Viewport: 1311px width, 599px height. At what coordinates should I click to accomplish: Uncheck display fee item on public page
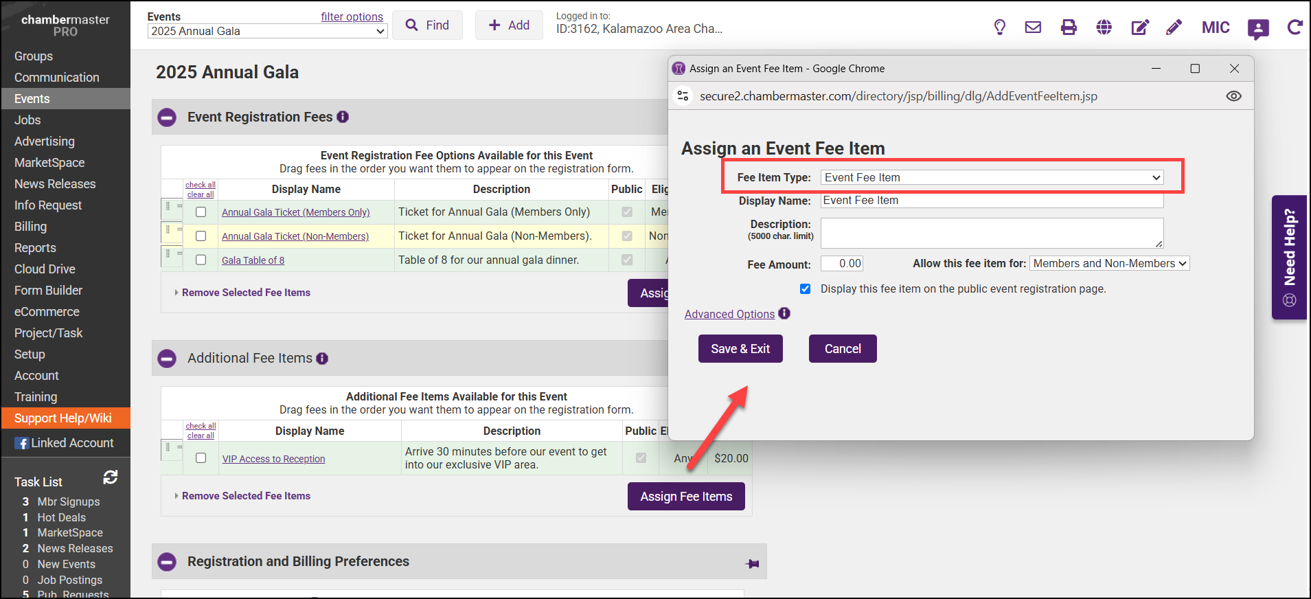tap(805, 289)
